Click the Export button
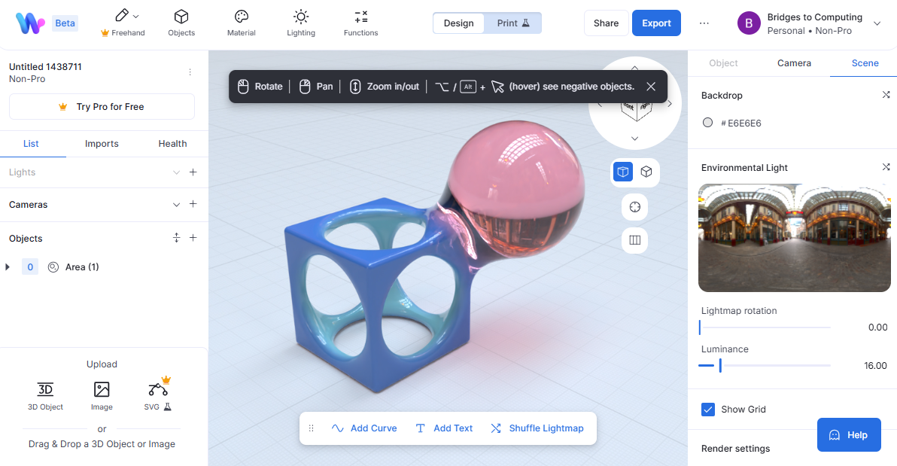 tap(656, 23)
